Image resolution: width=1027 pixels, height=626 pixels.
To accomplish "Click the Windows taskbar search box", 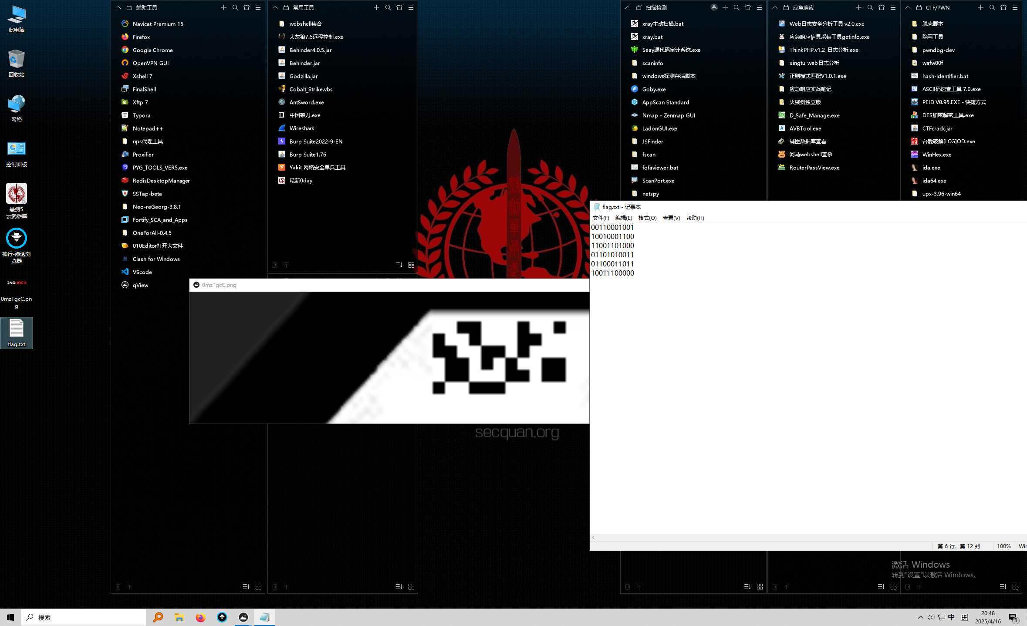I will pos(84,617).
